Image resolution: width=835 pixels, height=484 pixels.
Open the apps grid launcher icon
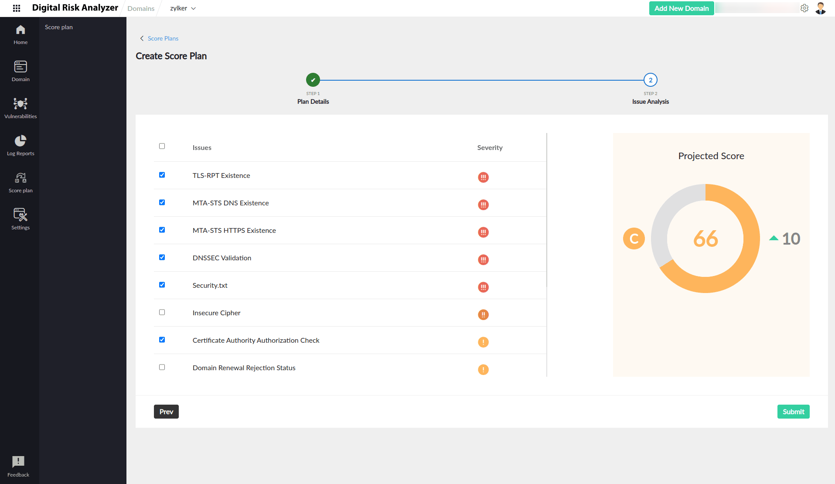(17, 8)
